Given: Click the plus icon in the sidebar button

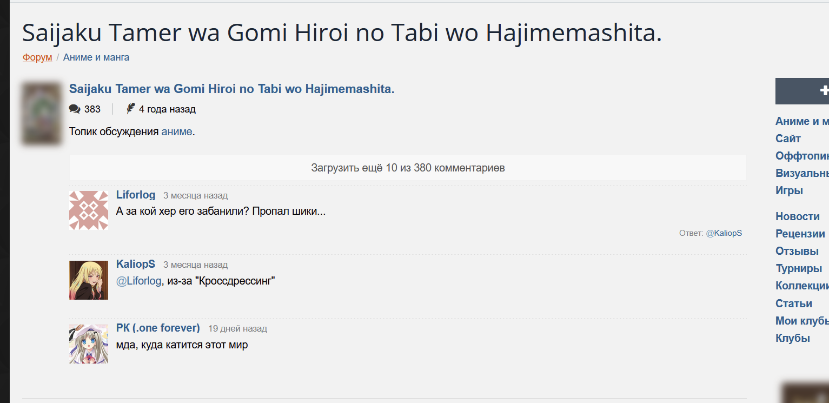Looking at the screenshot, I should (x=824, y=91).
